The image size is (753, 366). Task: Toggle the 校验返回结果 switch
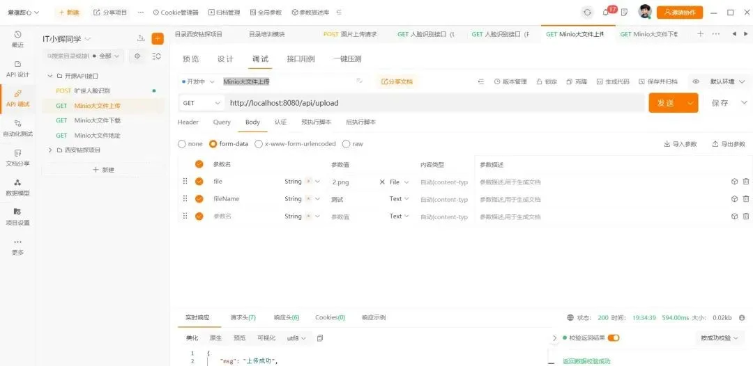614,338
